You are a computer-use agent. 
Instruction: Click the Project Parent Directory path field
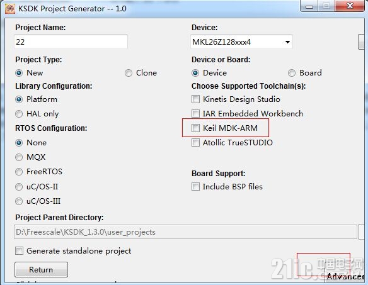(x=185, y=232)
